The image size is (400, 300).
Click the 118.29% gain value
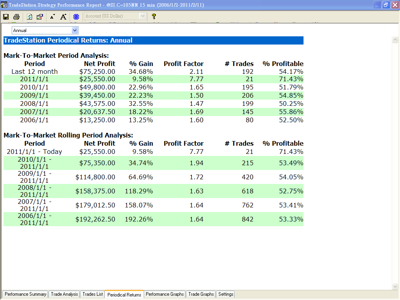tap(139, 191)
